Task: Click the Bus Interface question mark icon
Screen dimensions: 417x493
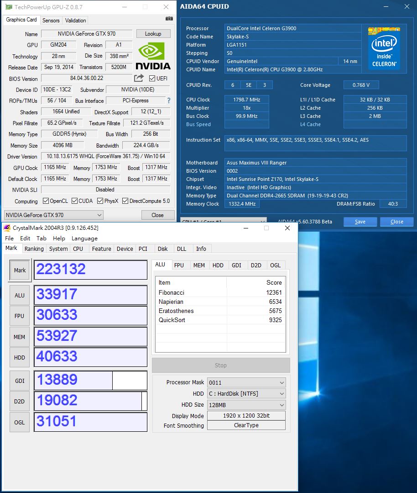Action: click(x=169, y=101)
